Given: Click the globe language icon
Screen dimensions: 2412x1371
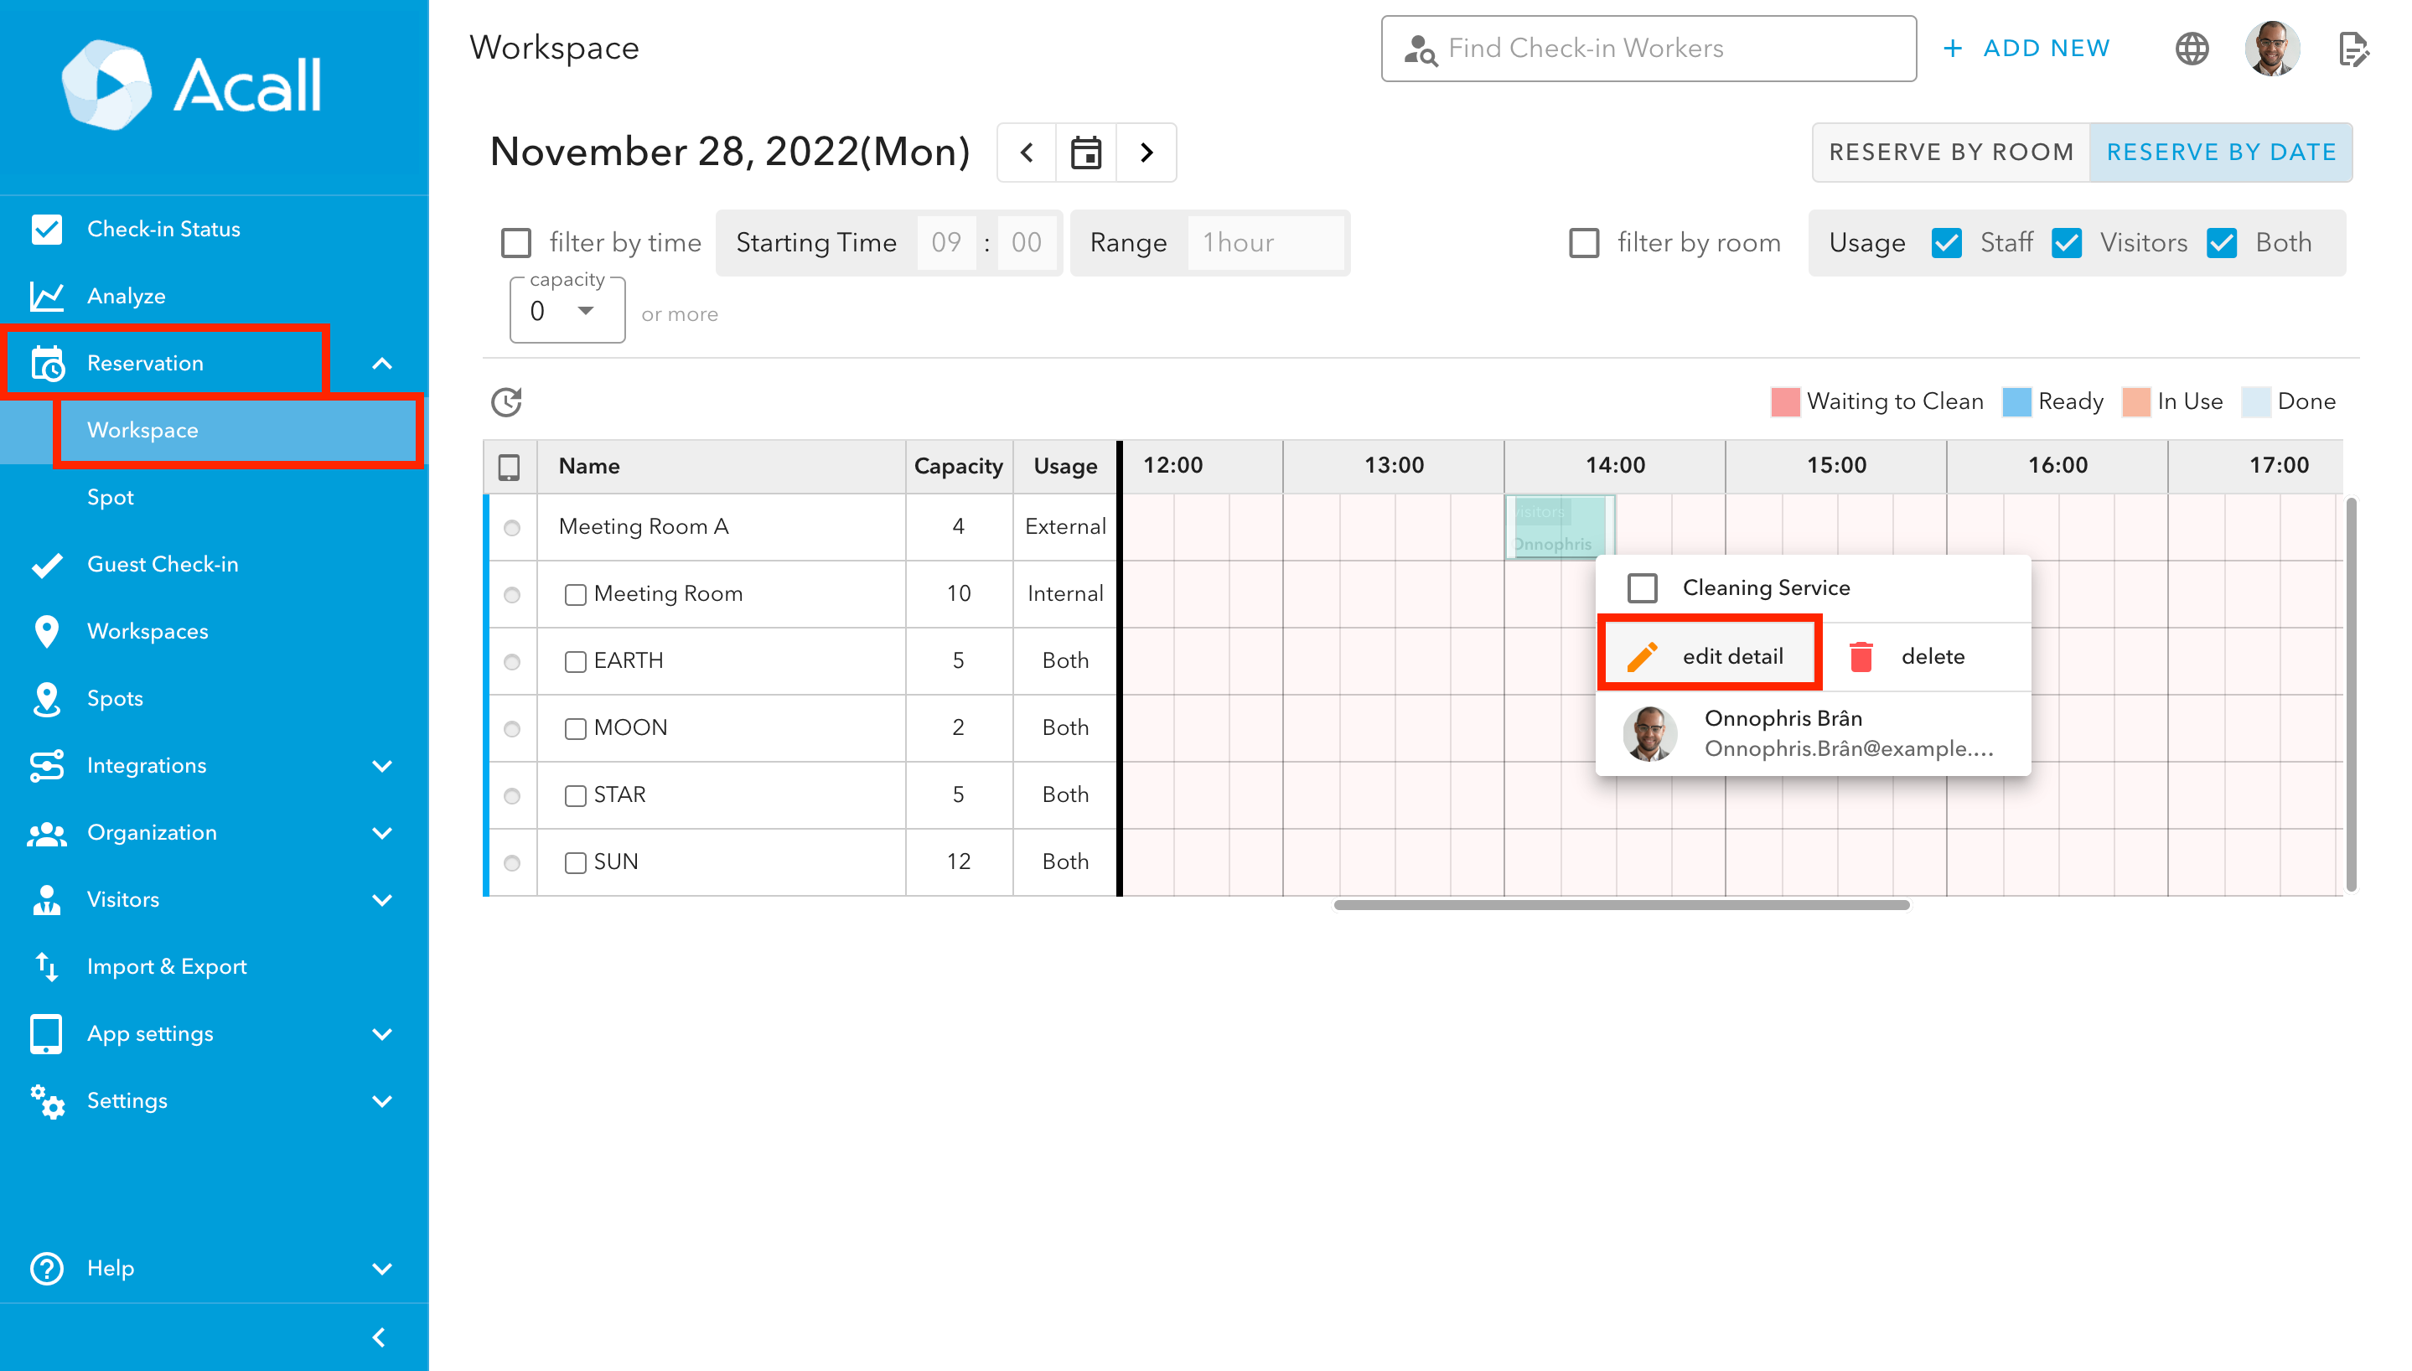Looking at the screenshot, I should point(2192,48).
